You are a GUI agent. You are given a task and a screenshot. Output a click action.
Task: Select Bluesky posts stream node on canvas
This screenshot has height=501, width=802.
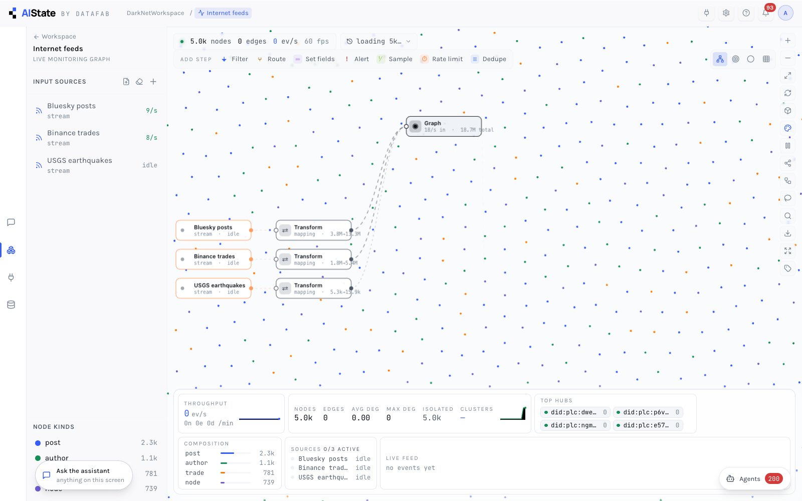tap(214, 230)
